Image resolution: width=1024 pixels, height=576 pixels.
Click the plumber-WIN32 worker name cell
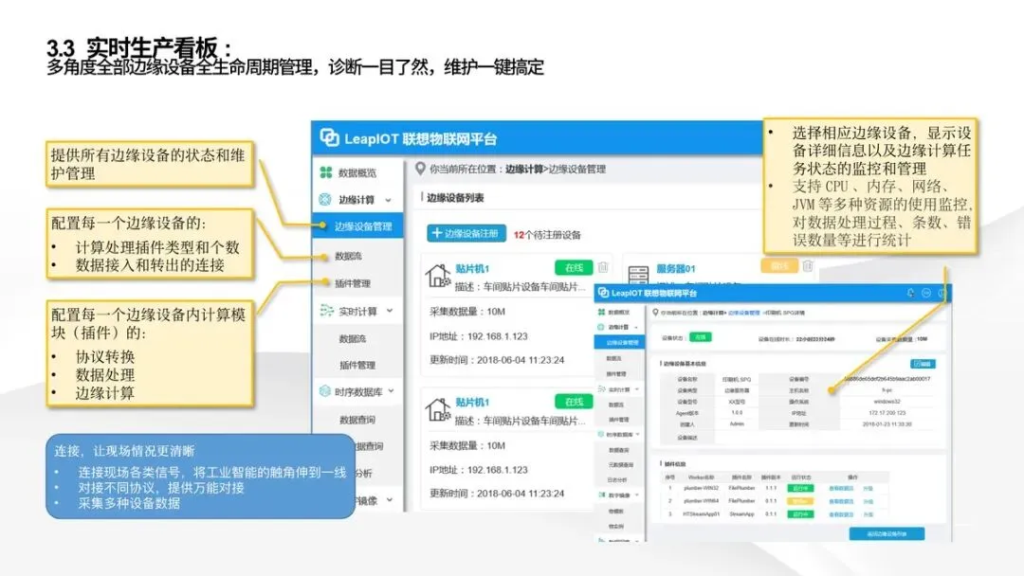[702, 488]
